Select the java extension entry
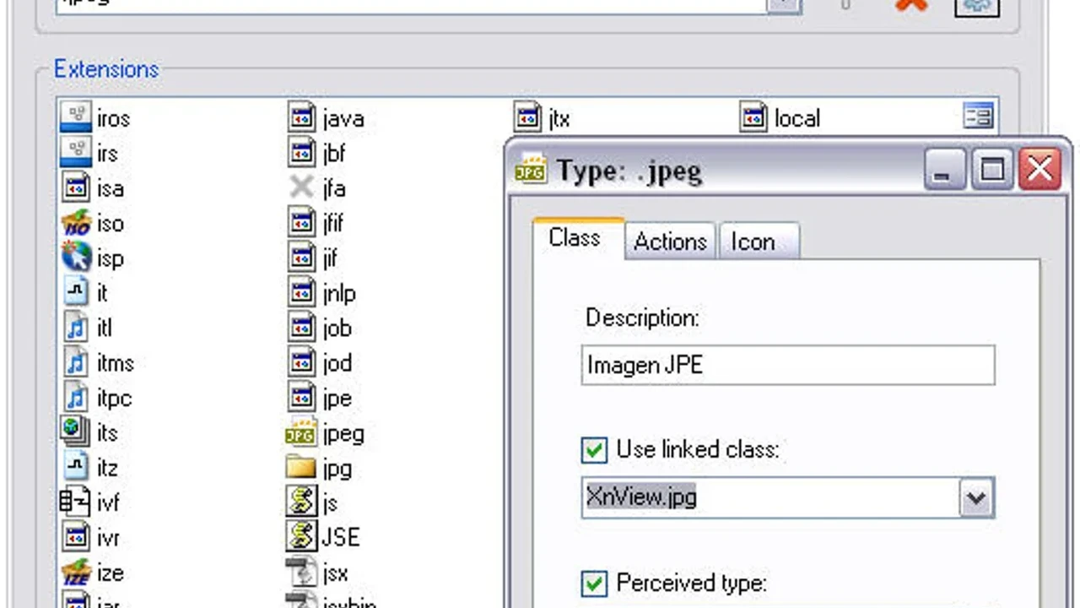This screenshot has width=1080, height=608. click(x=342, y=118)
